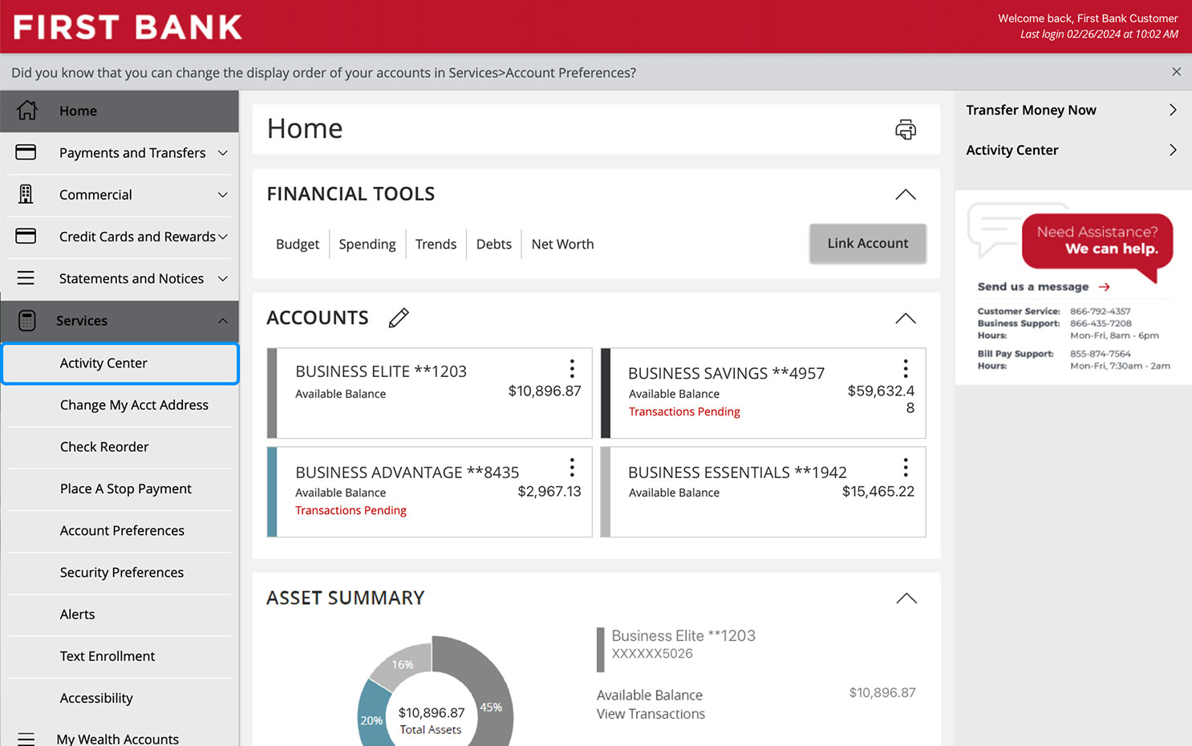Click the Payments and Transfers card icon

click(x=26, y=152)
